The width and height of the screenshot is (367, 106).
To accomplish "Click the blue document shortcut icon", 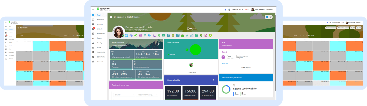I will tap(126, 35).
